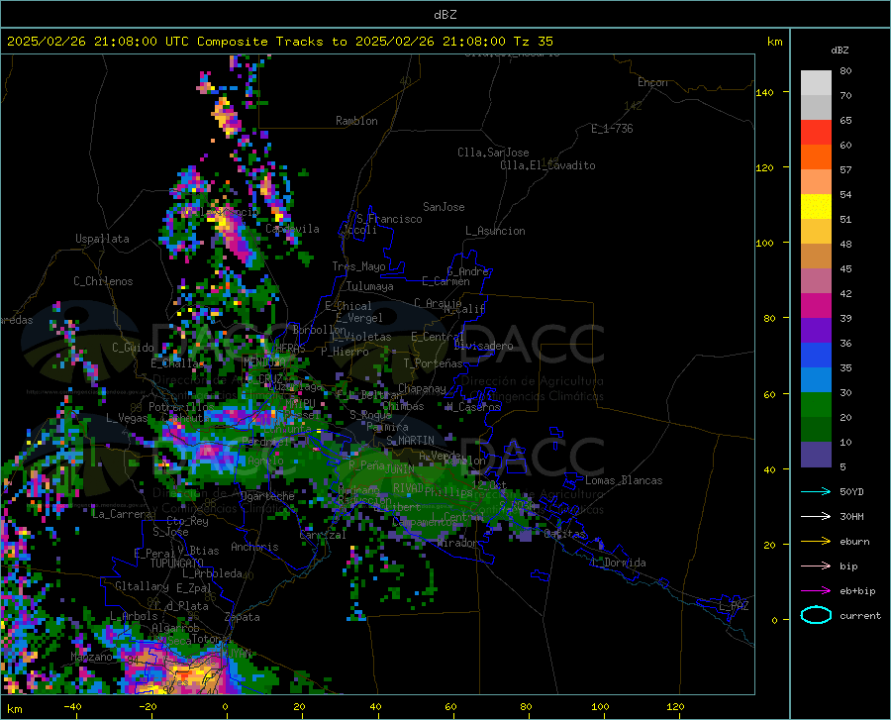Click the 'Clla.El_Cavadito' map label
This screenshot has height=720, width=891.
coord(547,165)
